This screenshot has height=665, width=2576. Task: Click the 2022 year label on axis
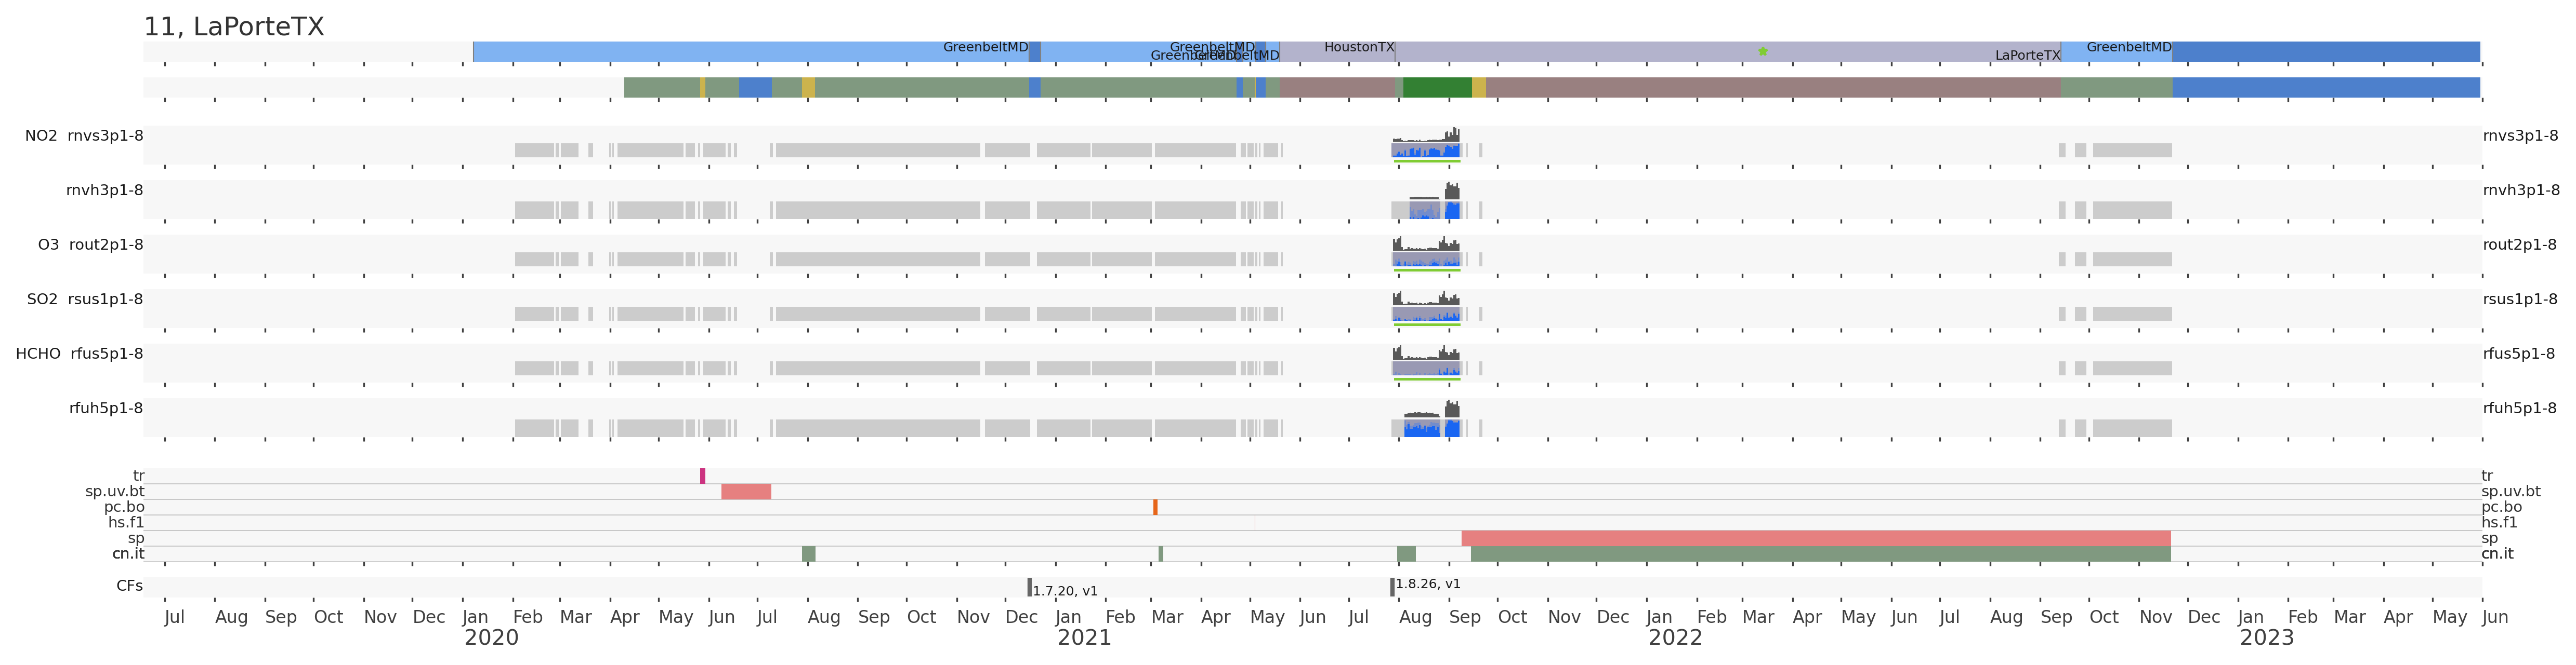pyautogui.click(x=1675, y=638)
